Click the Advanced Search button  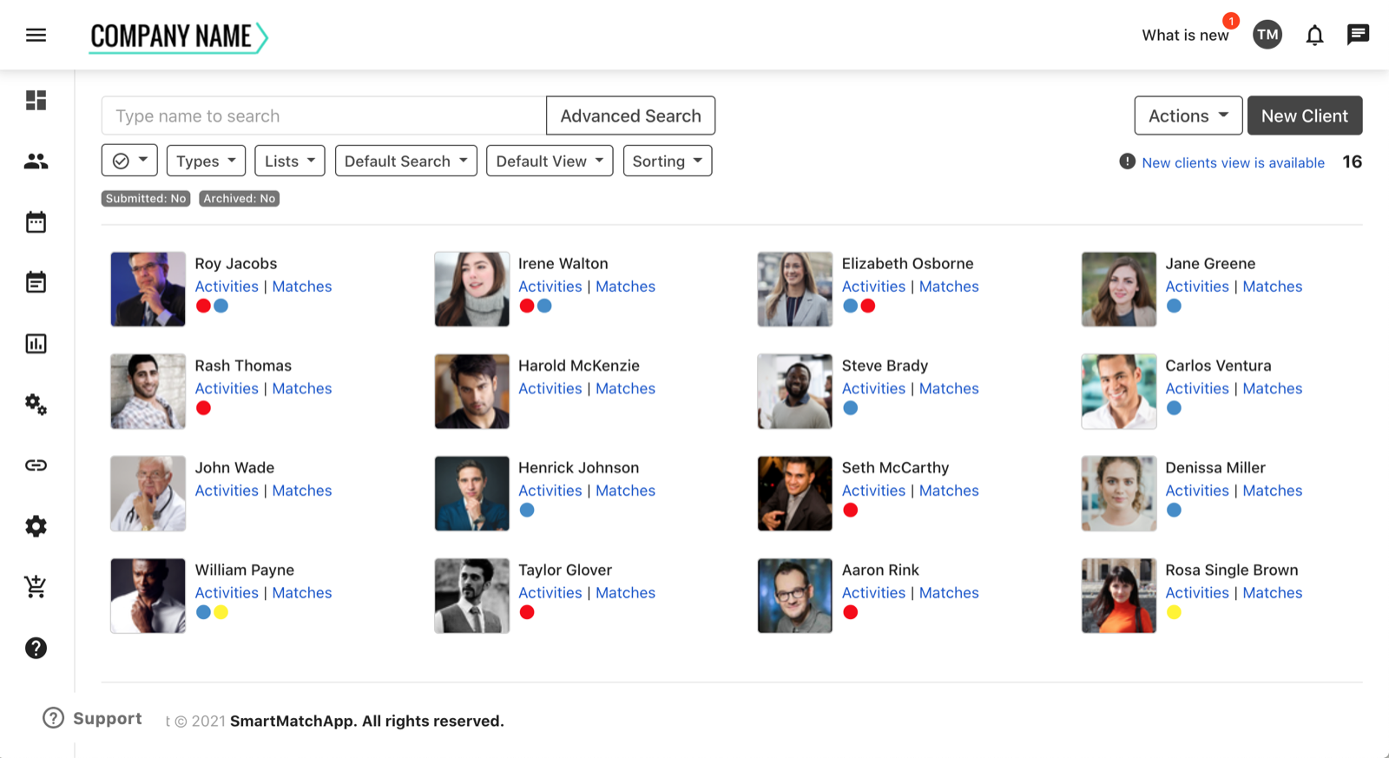coord(630,116)
